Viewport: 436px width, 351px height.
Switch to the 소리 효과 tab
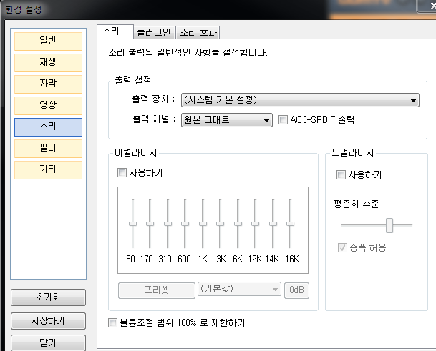198,32
